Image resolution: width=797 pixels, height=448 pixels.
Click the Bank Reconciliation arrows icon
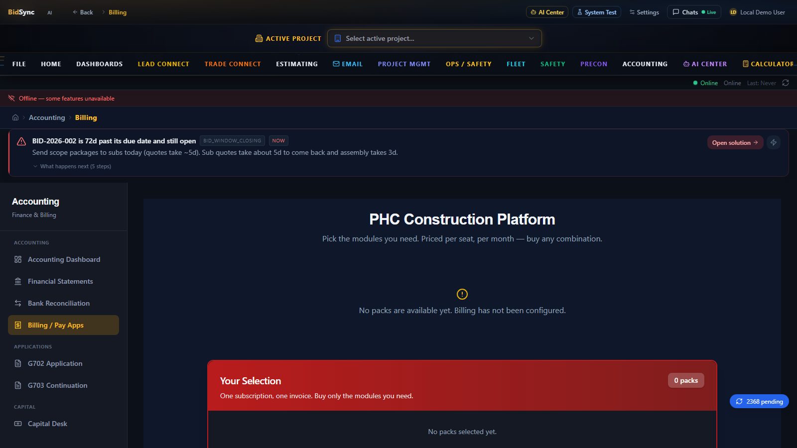click(x=18, y=303)
